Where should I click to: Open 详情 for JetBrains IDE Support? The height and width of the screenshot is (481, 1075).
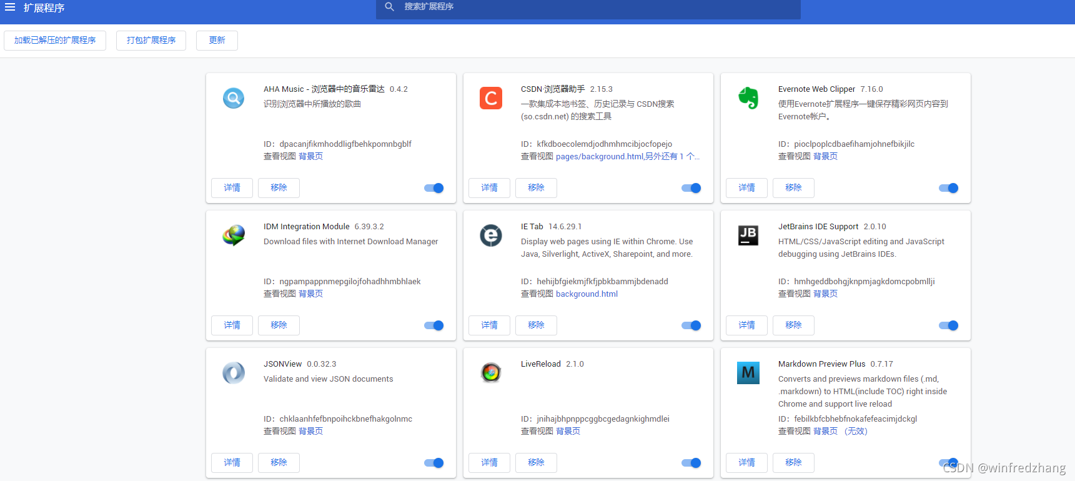[746, 325]
